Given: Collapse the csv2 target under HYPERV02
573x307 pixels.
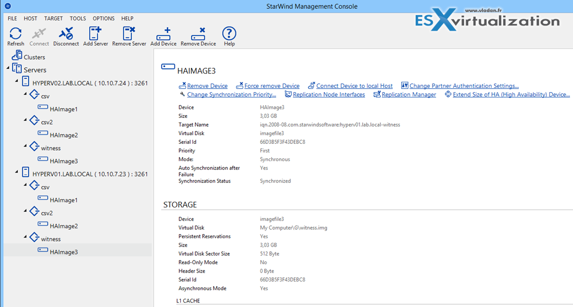Looking at the screenshot, I should point(25,120).
